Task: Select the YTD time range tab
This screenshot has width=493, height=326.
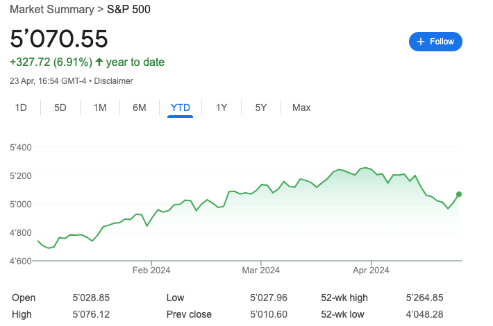Action: pos(180,108)
